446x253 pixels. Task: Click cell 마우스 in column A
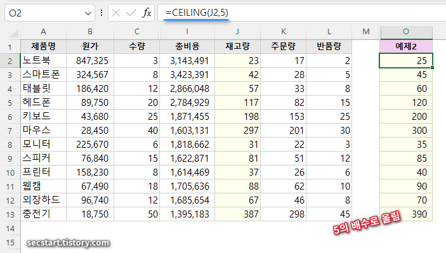tap(43, 130)
